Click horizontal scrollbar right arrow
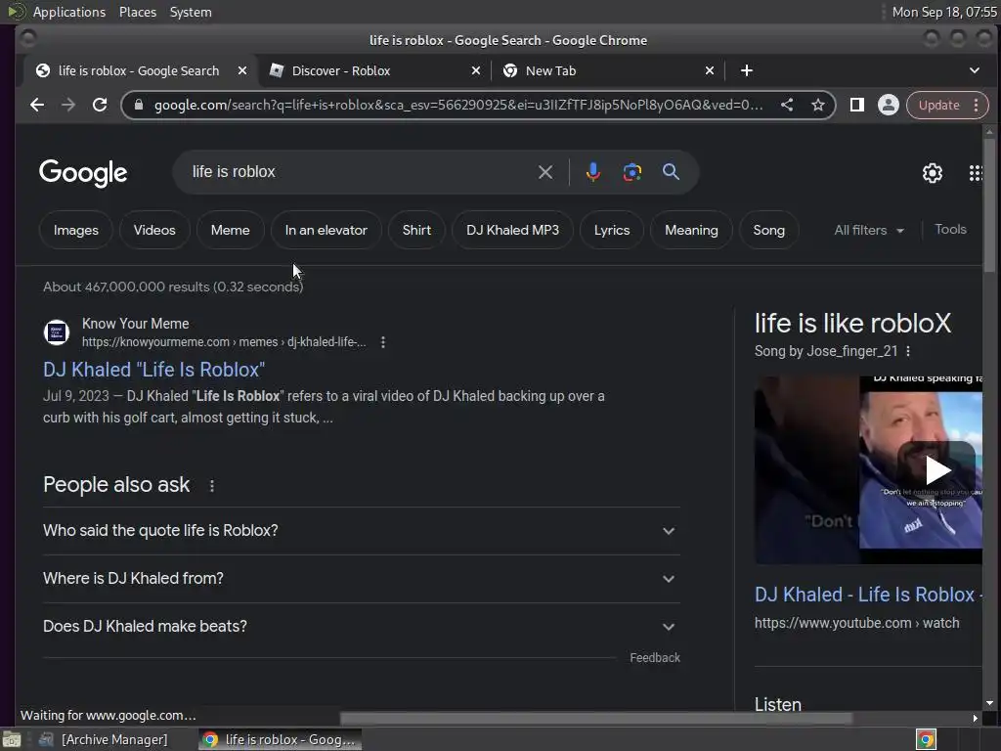Screen dimensions: 1001x751 click(975, 719)
